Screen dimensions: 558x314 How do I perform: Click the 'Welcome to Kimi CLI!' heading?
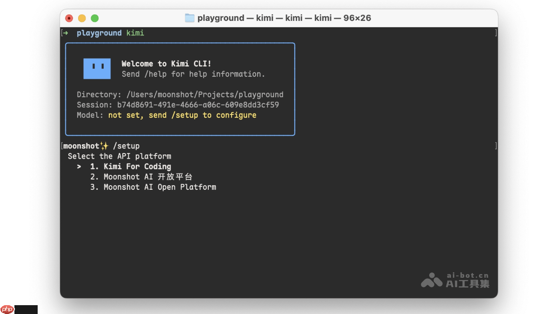(x=166, y=64)
